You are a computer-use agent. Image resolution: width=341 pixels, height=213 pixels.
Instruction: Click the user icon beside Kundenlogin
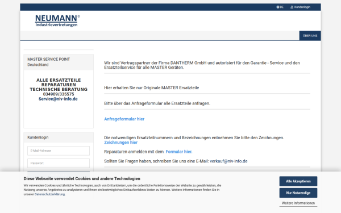coord(292,7)
